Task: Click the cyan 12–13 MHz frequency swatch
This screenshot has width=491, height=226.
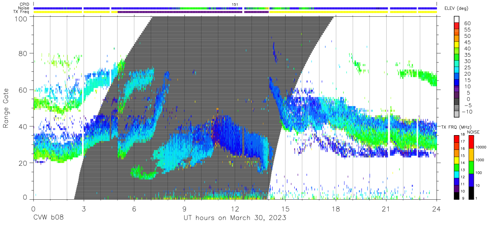Action: point(457,174)
